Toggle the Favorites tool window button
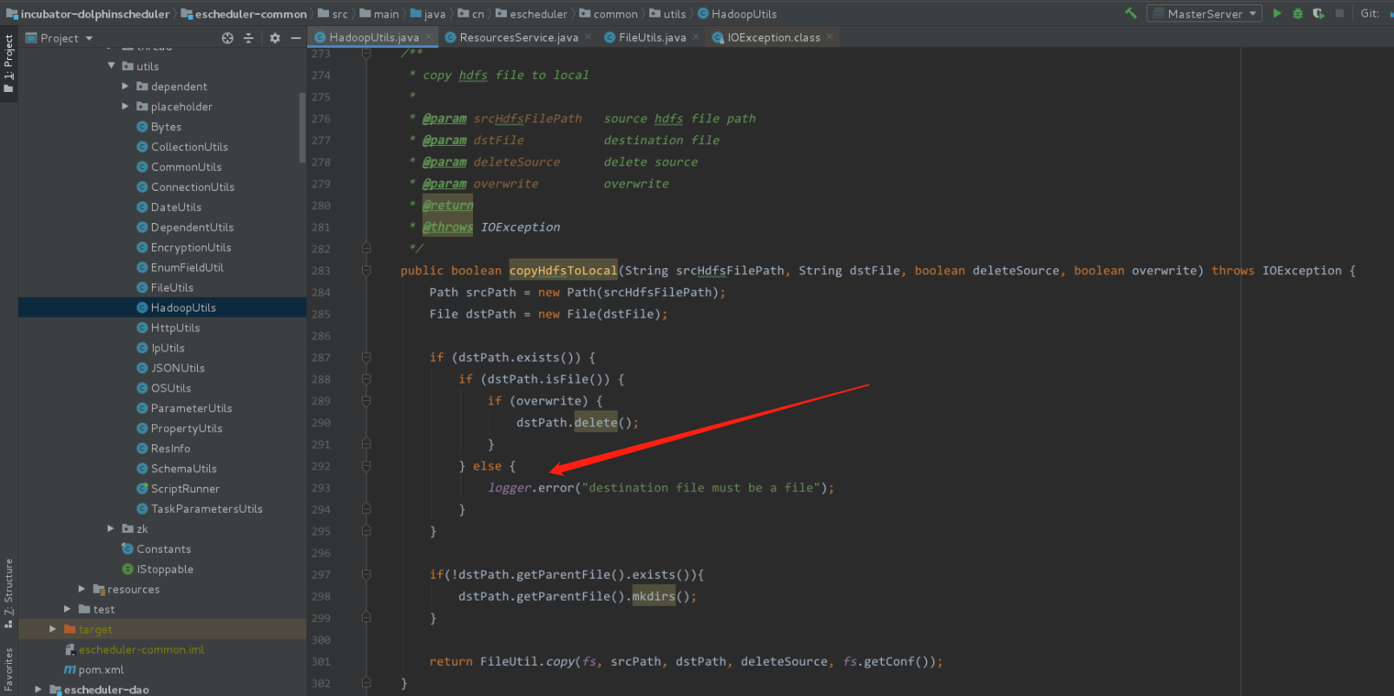1394x696 pixels. click(9, 670)
